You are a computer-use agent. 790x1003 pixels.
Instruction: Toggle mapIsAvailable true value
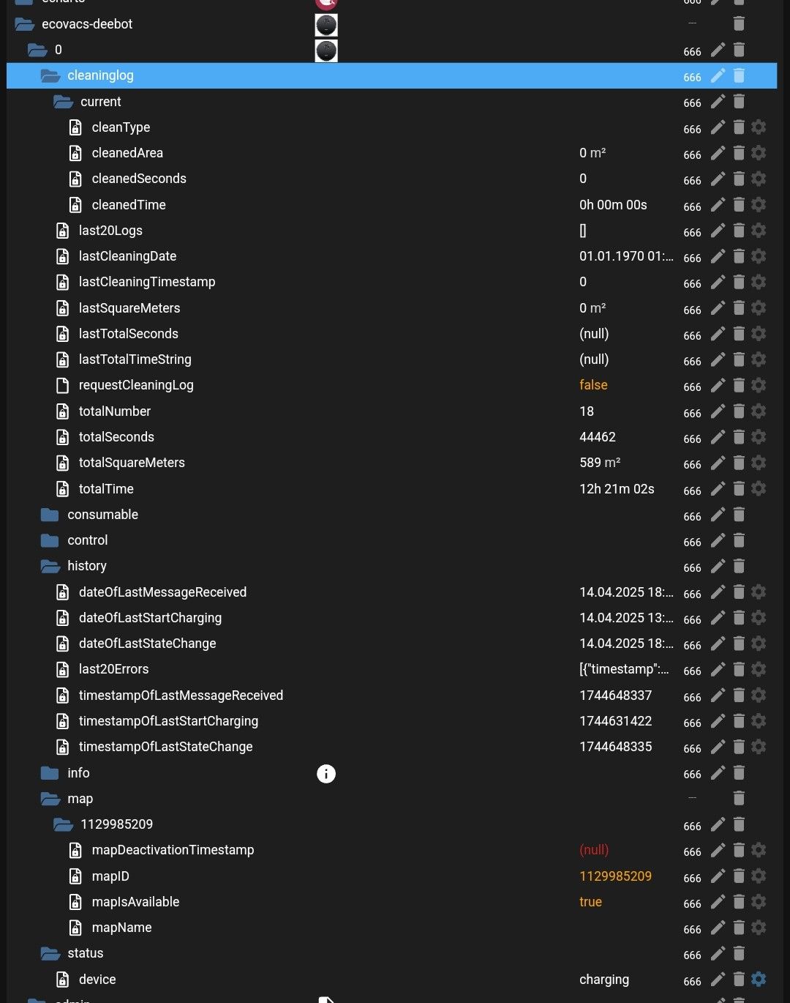coord(590,902)
